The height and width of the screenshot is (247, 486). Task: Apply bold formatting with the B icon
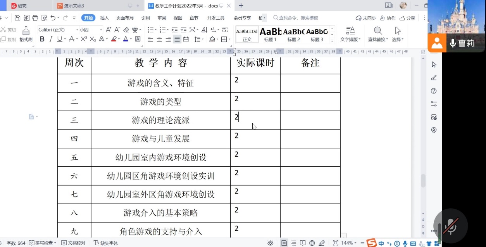coord(42,39)
